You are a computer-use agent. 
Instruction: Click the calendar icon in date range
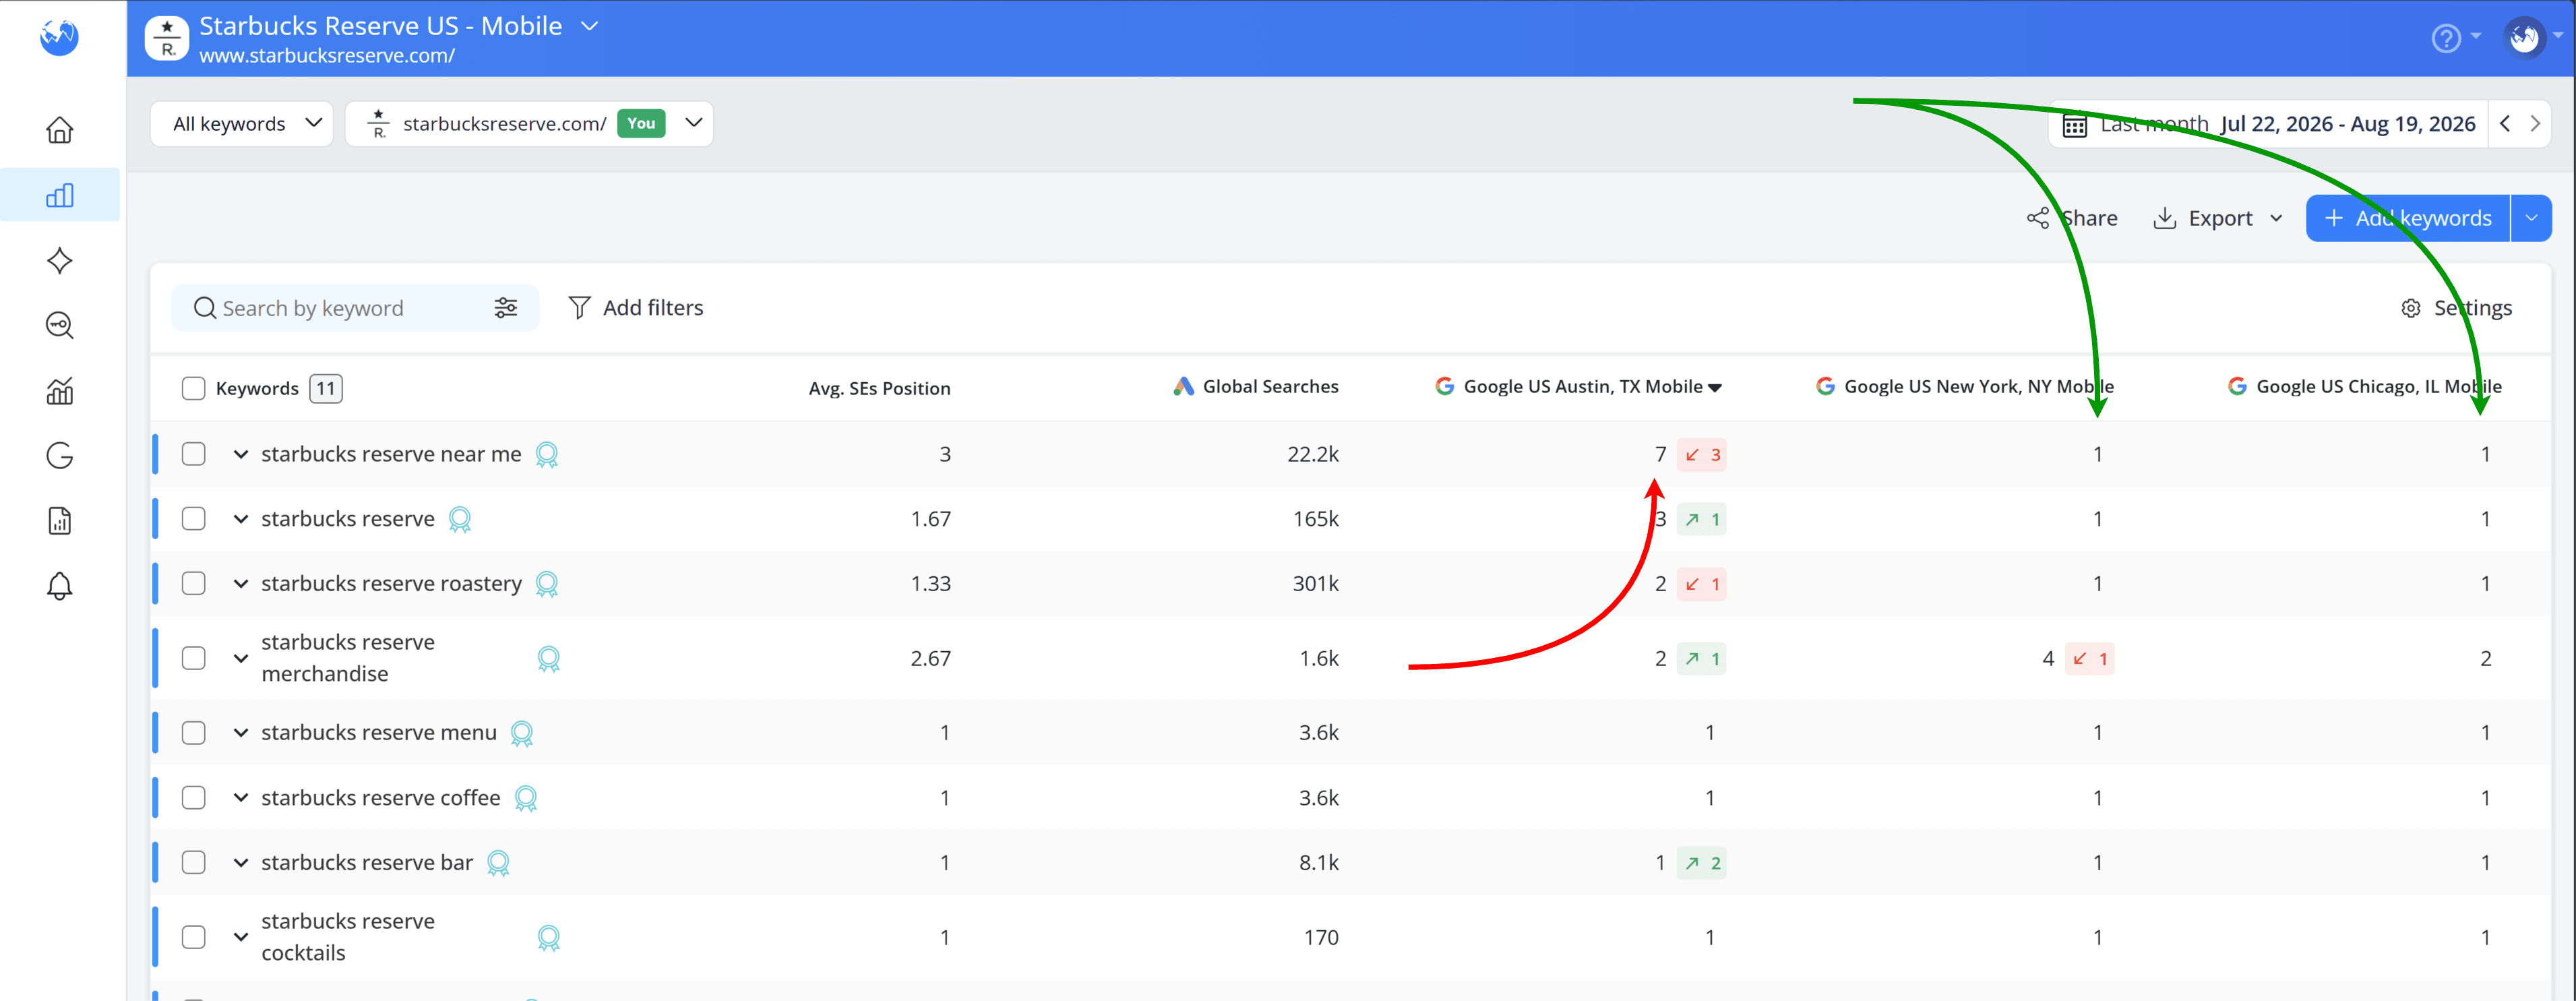[x=2075, y=125]
